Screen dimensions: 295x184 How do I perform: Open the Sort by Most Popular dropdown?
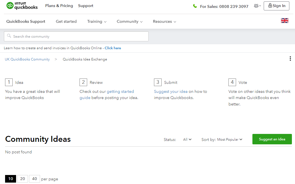tap(230, 139)
